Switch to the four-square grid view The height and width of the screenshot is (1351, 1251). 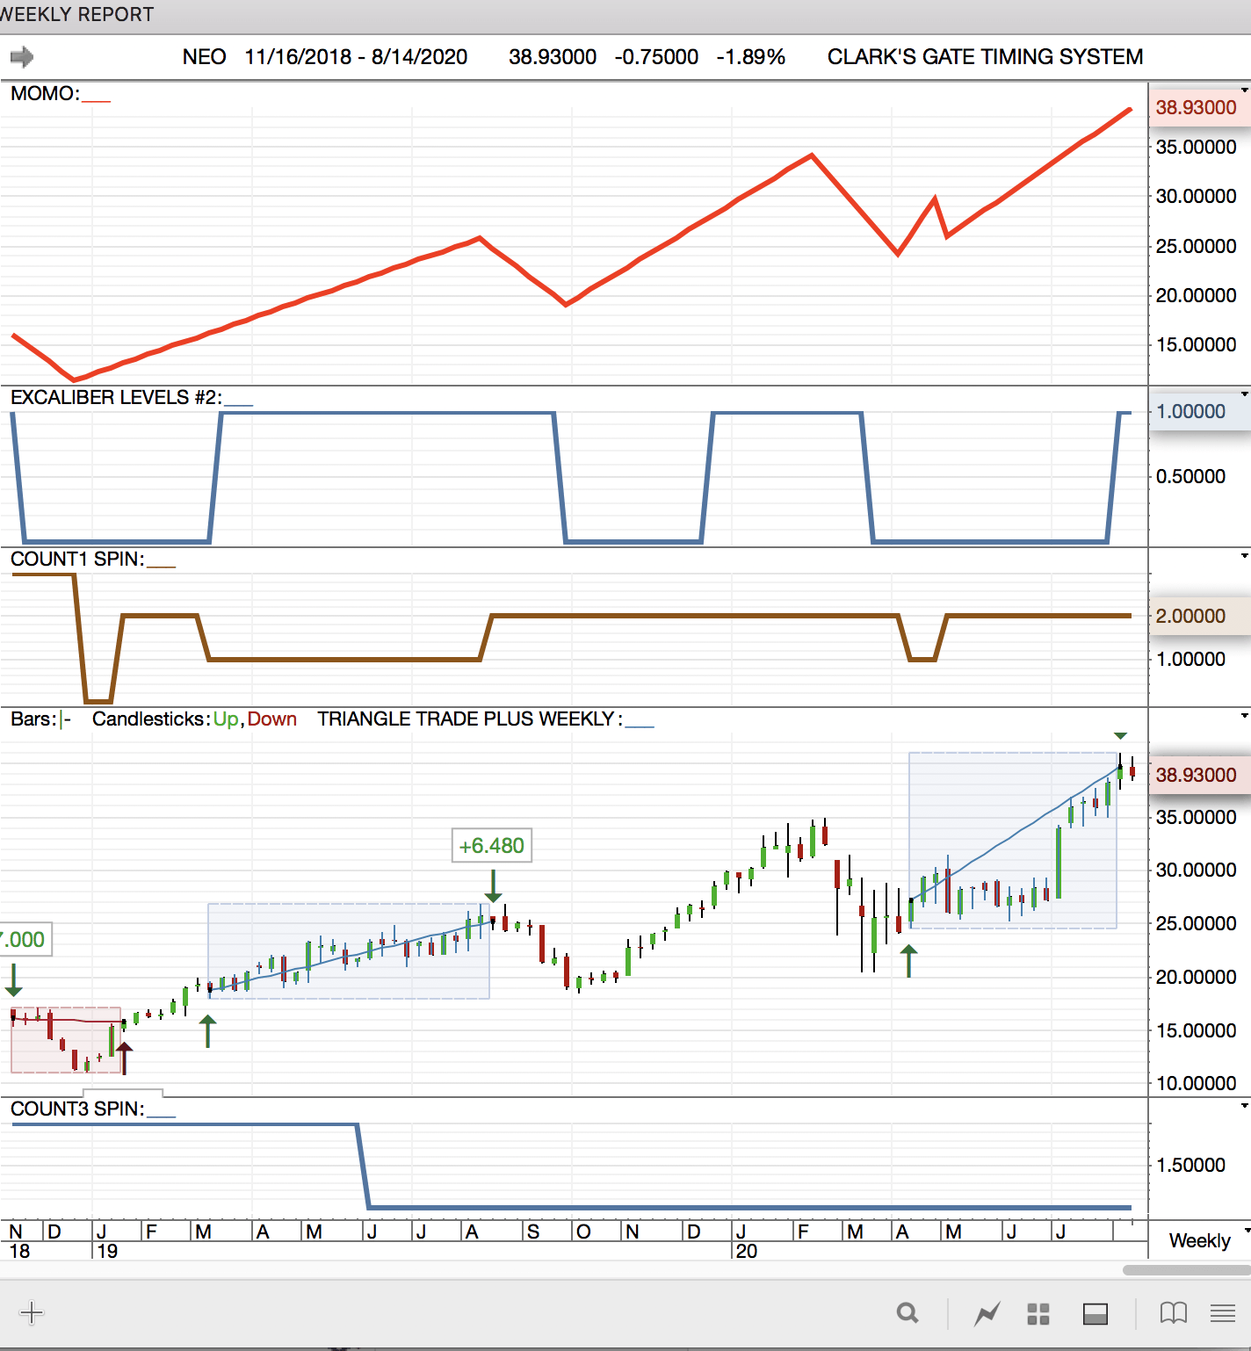coord(1038,1314)
